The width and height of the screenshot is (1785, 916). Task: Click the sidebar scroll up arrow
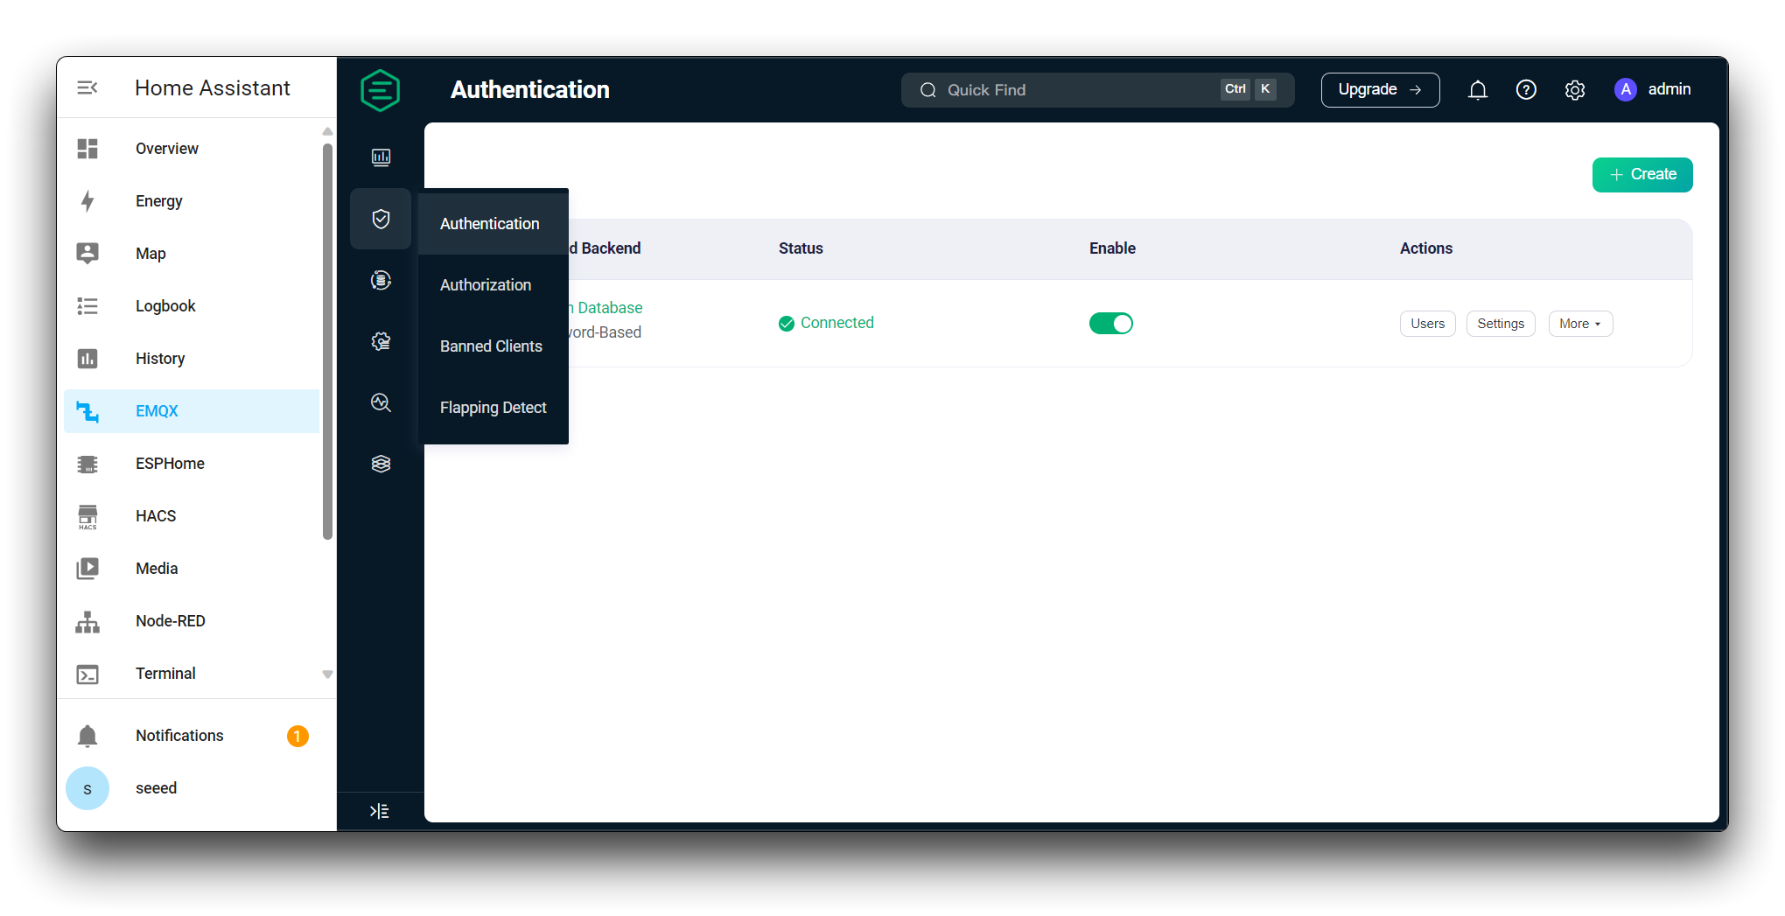(327, 131)
